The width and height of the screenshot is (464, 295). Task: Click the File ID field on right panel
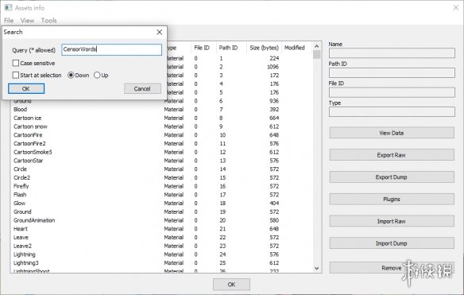[392, 92]
